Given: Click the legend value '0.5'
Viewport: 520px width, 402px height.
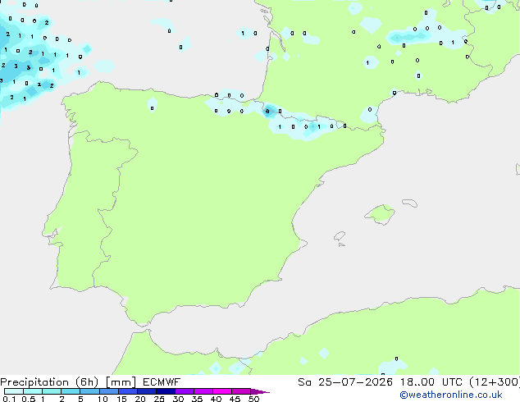Looking at the screenshot, I should point(29,399).
